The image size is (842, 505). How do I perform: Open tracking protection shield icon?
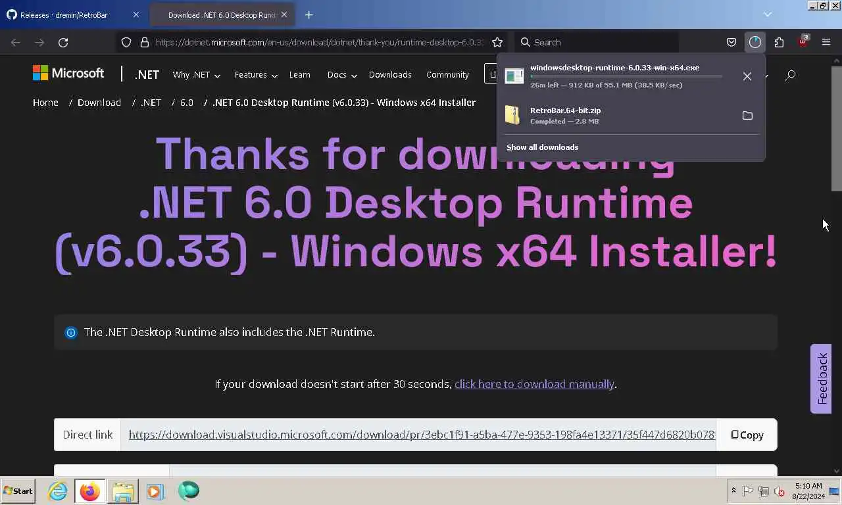click(126, 42)
